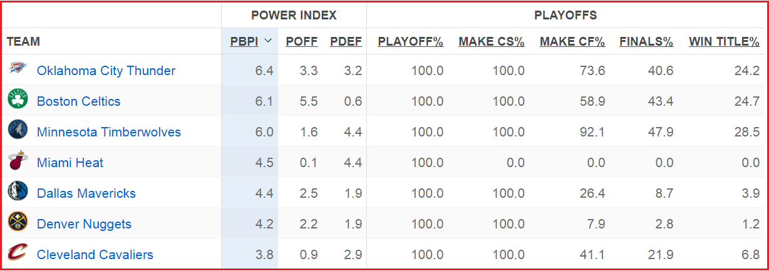Sort by WIN TITLE% column header
The width and height of the screenshot is (769, 271).
pos(724,42)
